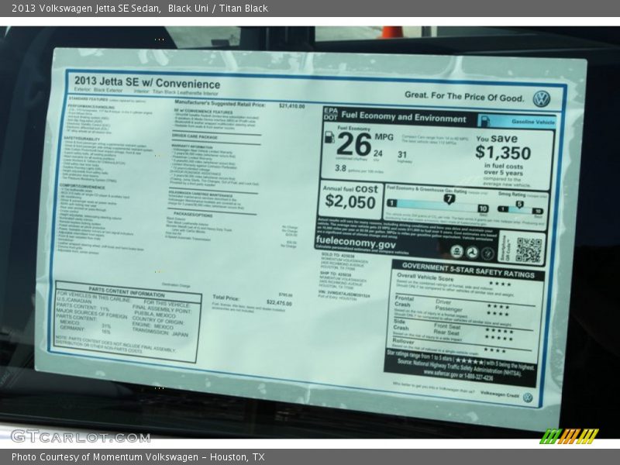Click the 'Fuel Economy and Environment' heading

point(404,118)
